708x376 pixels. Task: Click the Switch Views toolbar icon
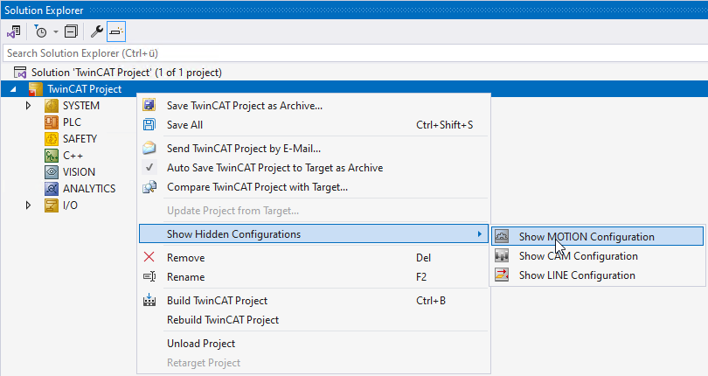[13, 31]
